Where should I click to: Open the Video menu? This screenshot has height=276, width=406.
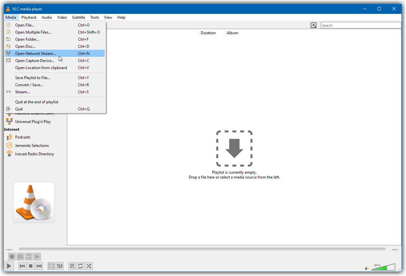62,17
